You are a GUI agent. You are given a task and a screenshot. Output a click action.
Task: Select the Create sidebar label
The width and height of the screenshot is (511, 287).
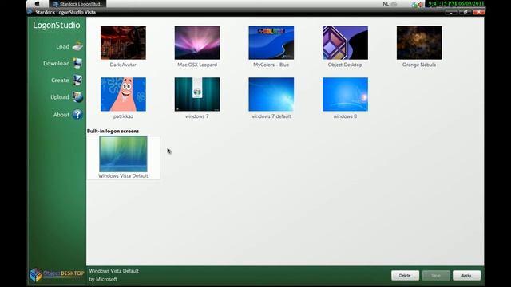[x=60, y=80]
